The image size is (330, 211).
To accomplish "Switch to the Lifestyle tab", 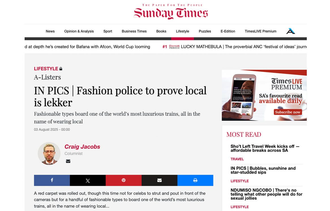I will point(183,31).
